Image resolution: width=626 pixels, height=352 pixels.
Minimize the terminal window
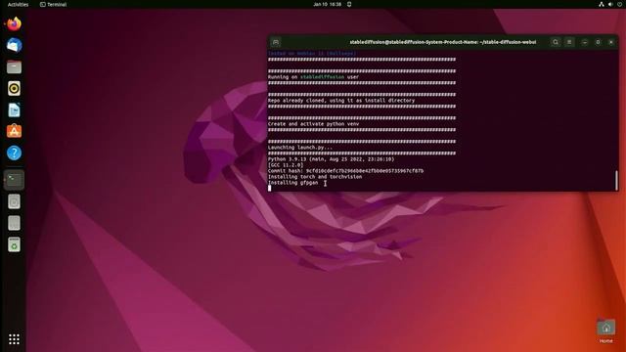[x=585, y=42]
